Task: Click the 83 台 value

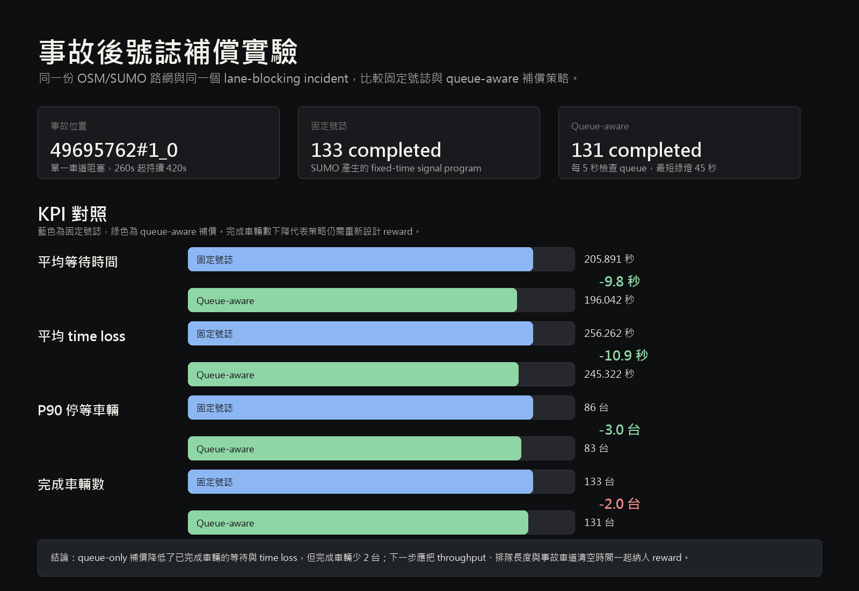Action: click(596, 448)
